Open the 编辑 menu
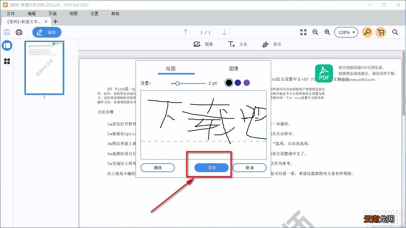 pos(32,14)
